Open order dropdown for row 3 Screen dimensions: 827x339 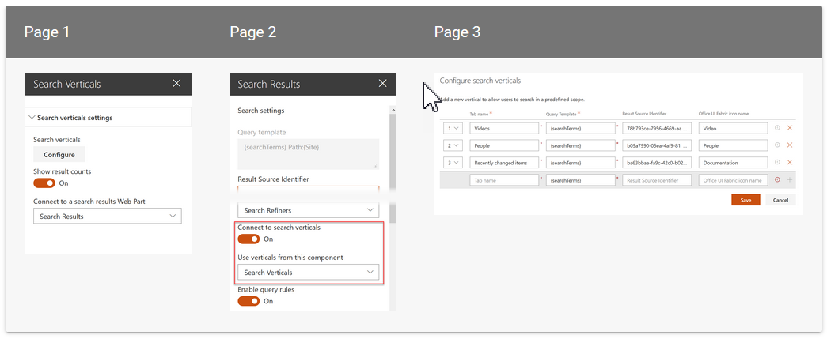coord(453,163)
